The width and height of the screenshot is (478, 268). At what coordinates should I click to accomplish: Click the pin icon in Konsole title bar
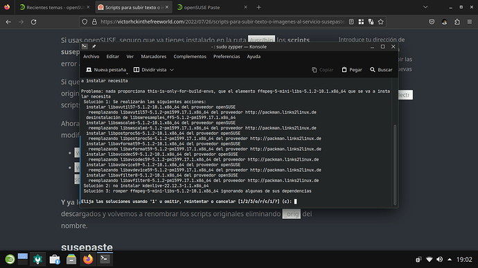[x=94, y=46]
